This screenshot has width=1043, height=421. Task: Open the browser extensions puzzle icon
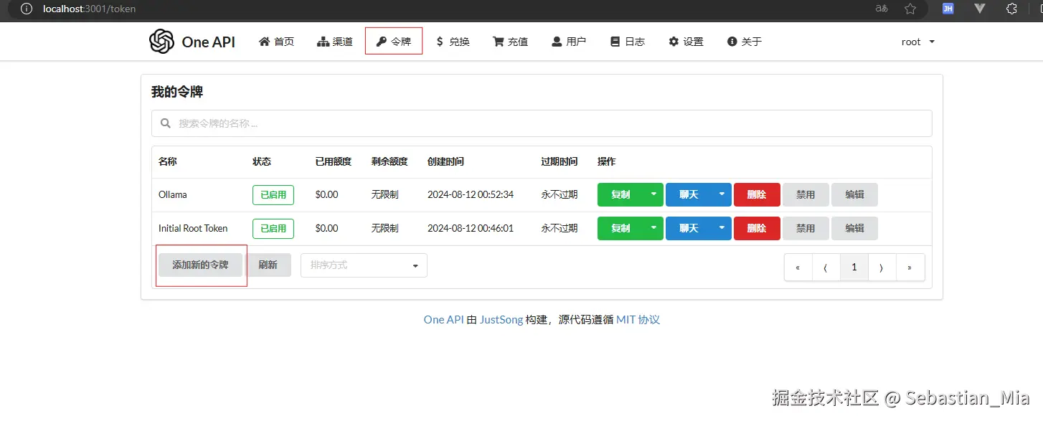[1011, 9]
